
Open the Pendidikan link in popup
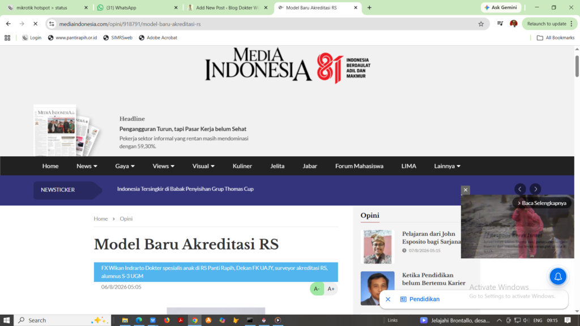pyautogui.click(x=420, y=299)
